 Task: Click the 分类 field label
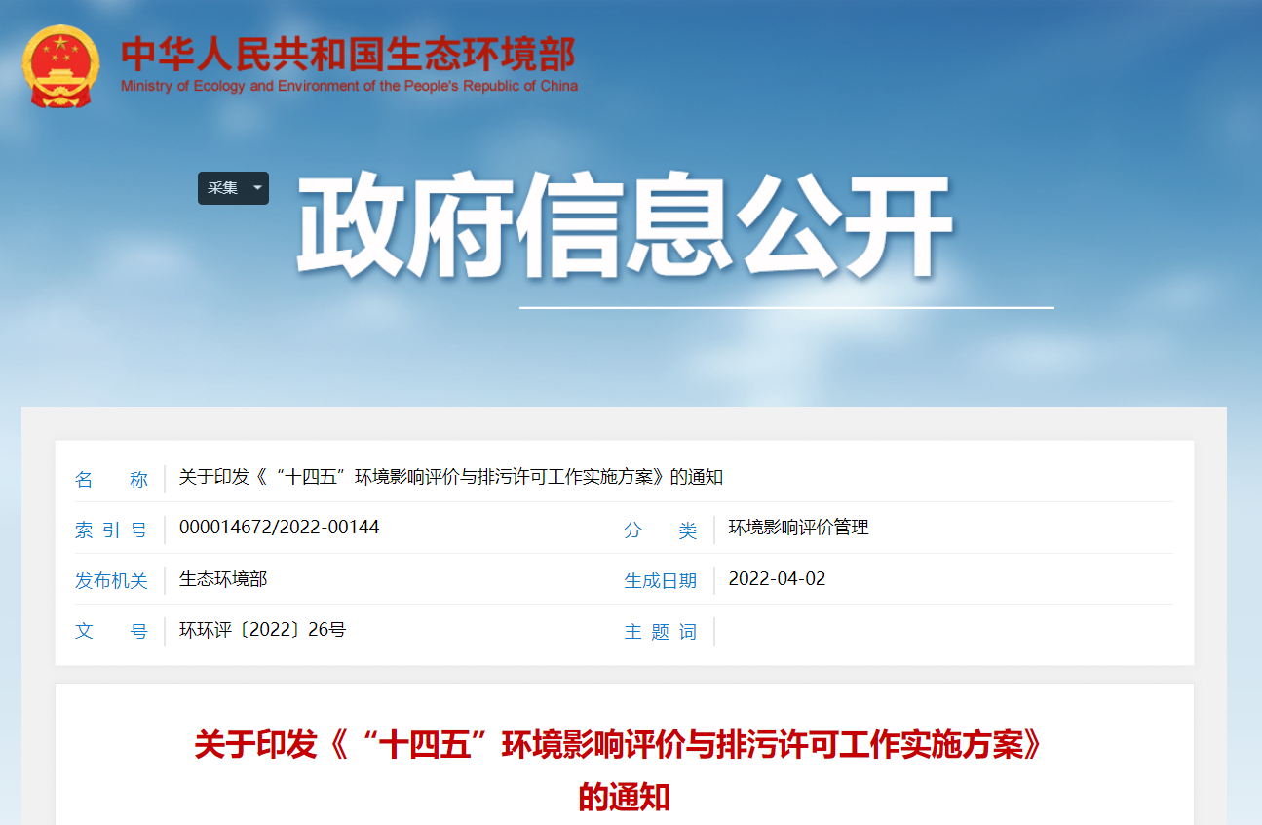pos(661,530)
